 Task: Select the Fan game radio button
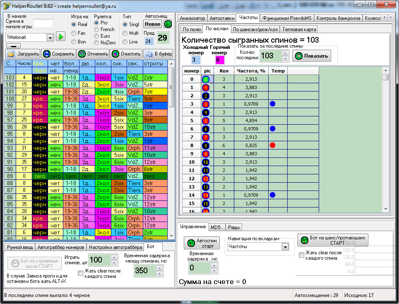[x=74, y=33]
